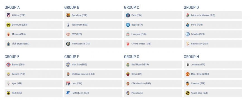
Task: Click the GROUP H heading
Action: pos(191,57)
